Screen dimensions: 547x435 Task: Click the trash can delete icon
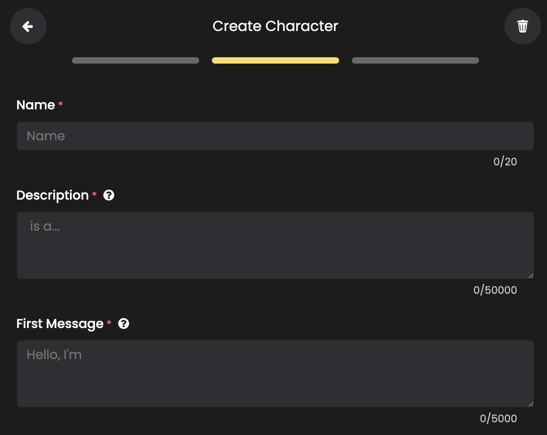(x=522, y=26)
